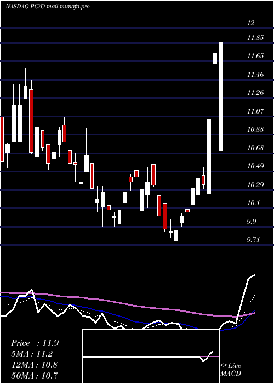Screen dimensions: 274x384
Task: Click the 9.71 price axis label
Action: point(253,239)
